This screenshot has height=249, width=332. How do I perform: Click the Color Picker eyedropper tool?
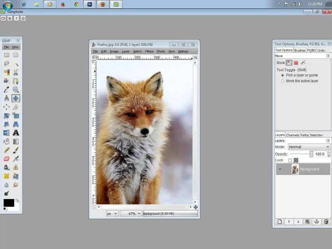[7, 90]
